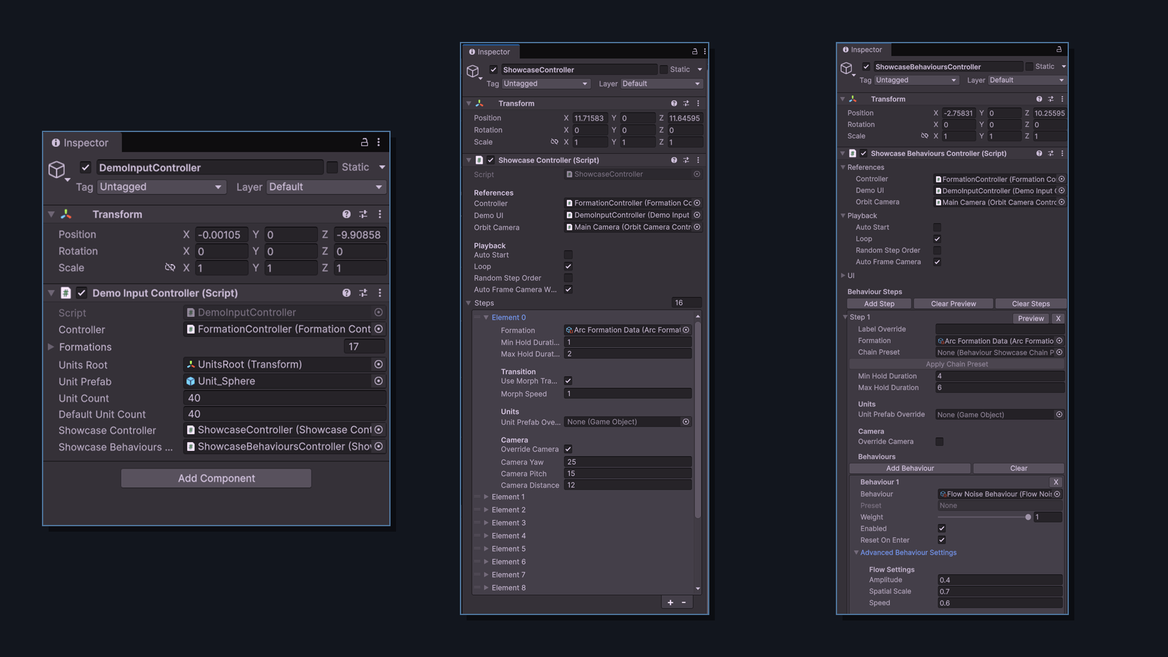Expand Element 3 in the Steps list
The height and width of the screenshot is (657, 1168).
(486, 523)
